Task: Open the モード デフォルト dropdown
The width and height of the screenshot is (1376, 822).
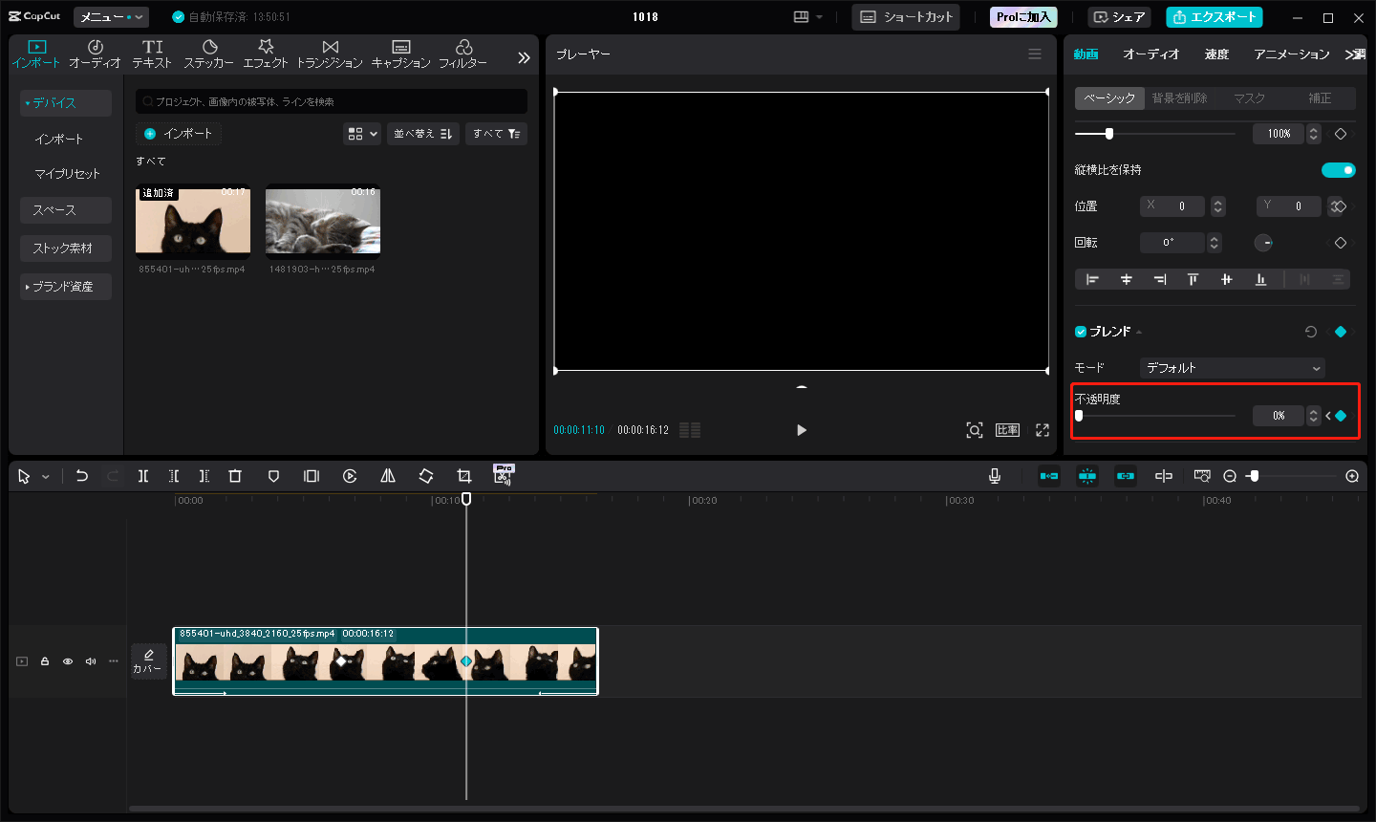Action: 1233,368
